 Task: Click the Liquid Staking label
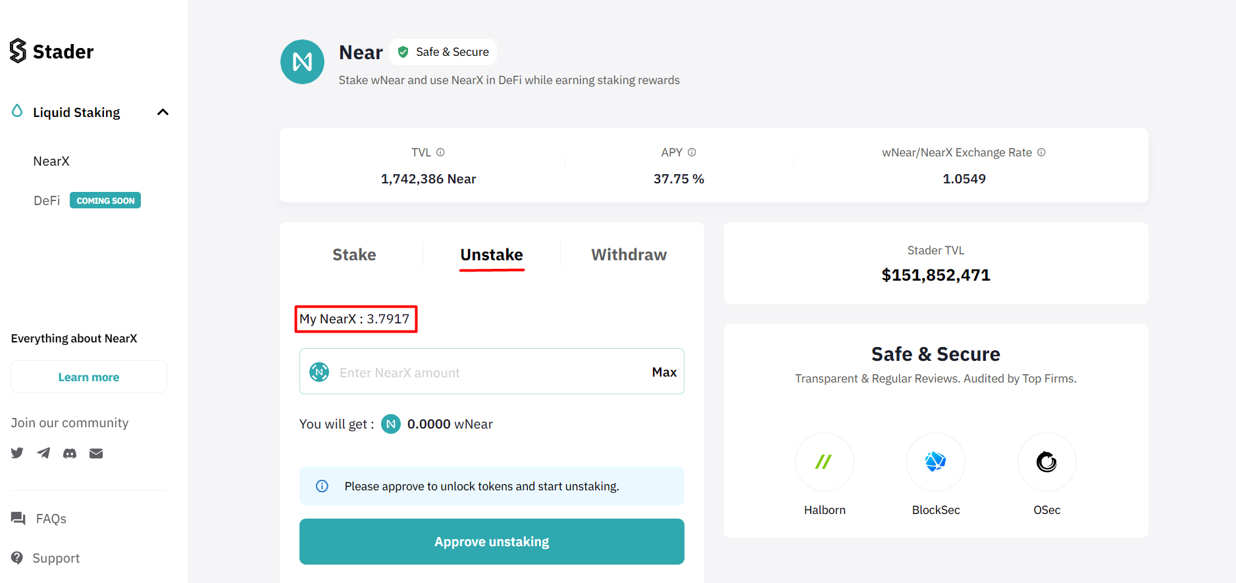pos(76,112)
